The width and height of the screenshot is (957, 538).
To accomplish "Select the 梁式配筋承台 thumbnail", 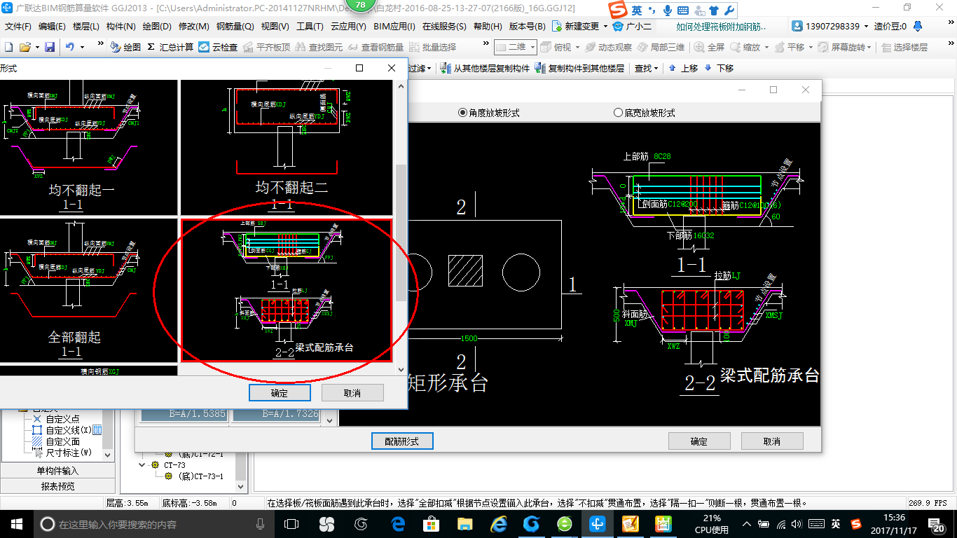I will tap(287, 290).
